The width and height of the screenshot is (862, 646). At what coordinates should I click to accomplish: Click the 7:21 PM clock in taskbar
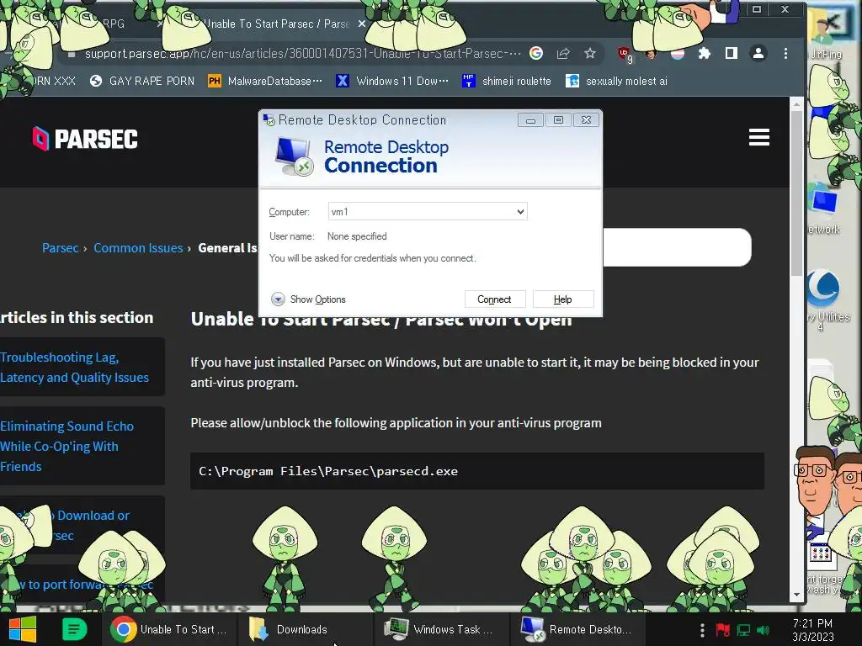point(812,629)
